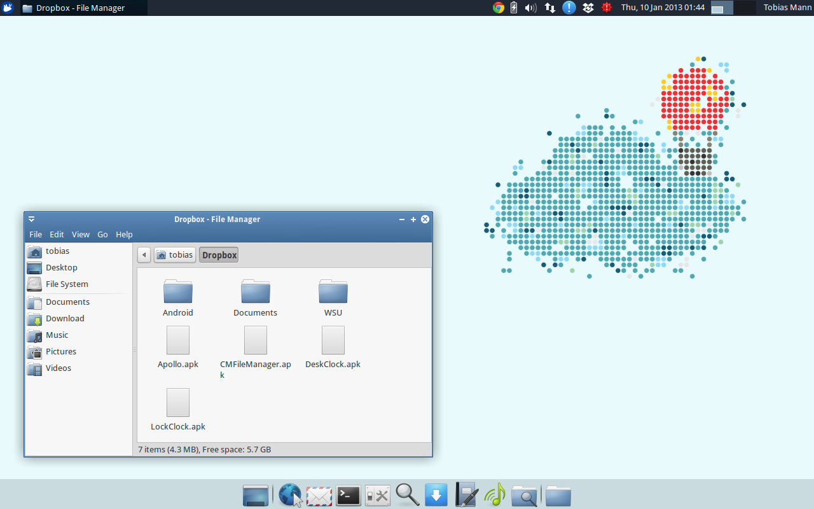Viewport: 814px width, 509px height.
Task: Switch to the second workspace in the pager
Action: point(745,8)
